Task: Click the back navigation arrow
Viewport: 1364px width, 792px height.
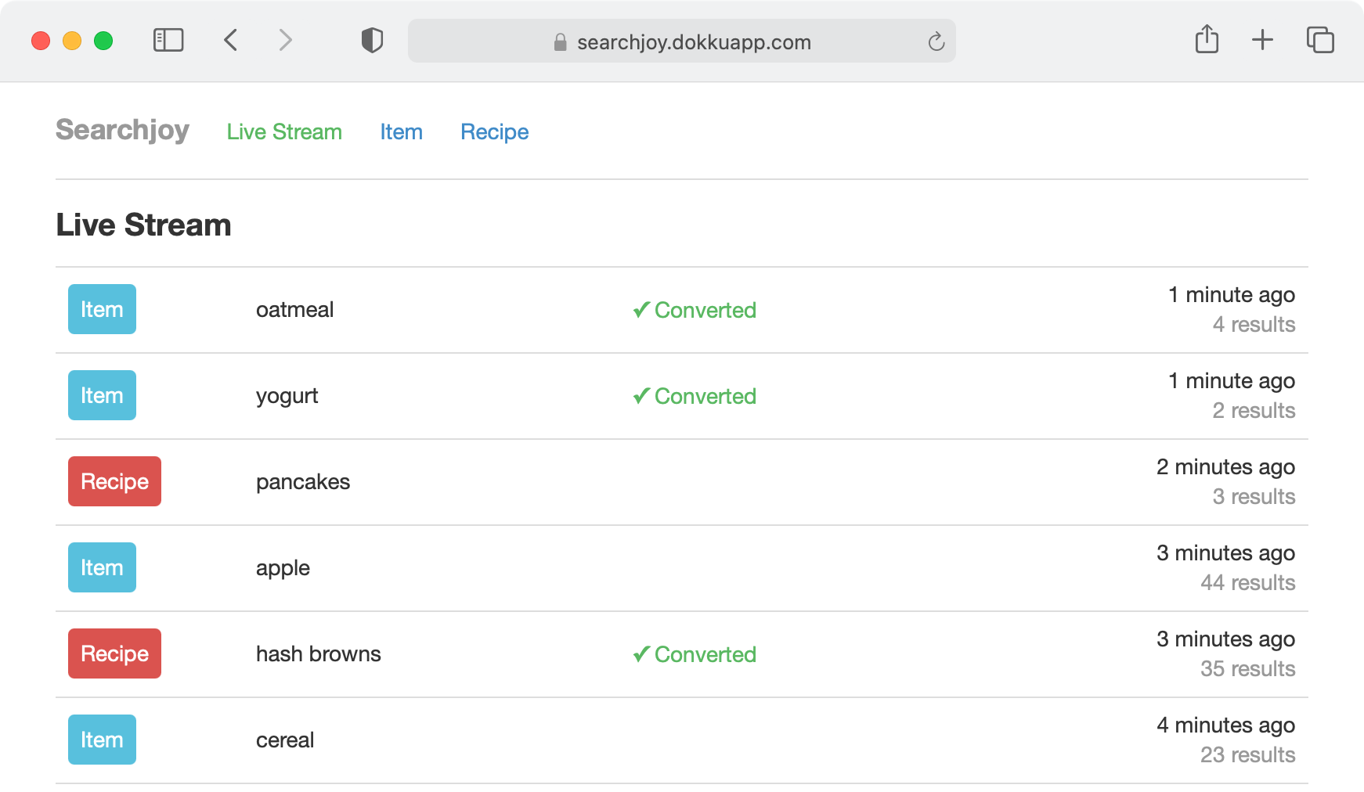Action: [x=230, y=41]
